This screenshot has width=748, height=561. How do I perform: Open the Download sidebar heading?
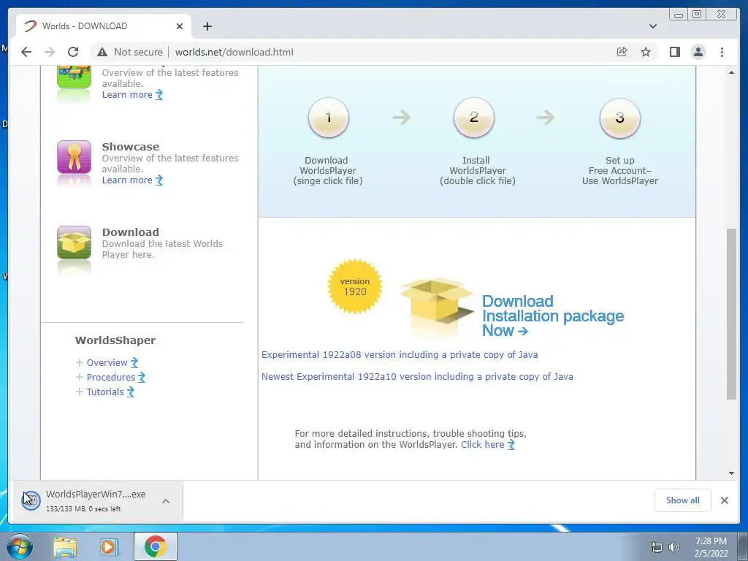click(130, 232)
